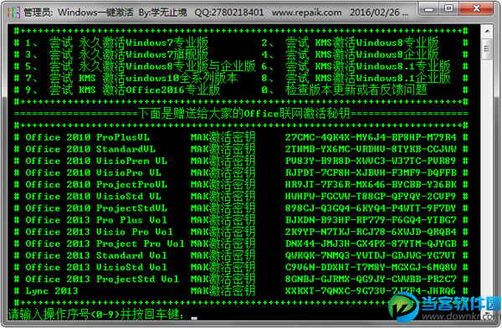
Task: Click the key starting with 898CJ-Q3GQ4
Action: (371, 208)
